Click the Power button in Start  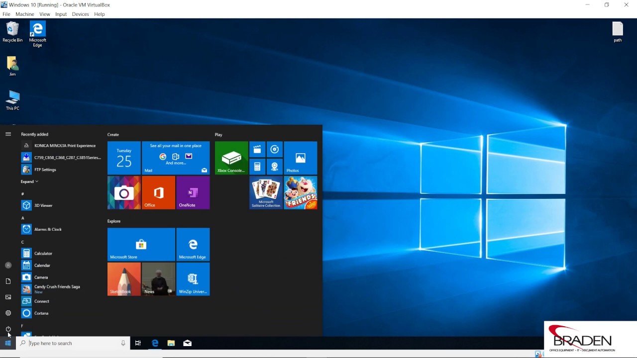[x=8, y=329]
